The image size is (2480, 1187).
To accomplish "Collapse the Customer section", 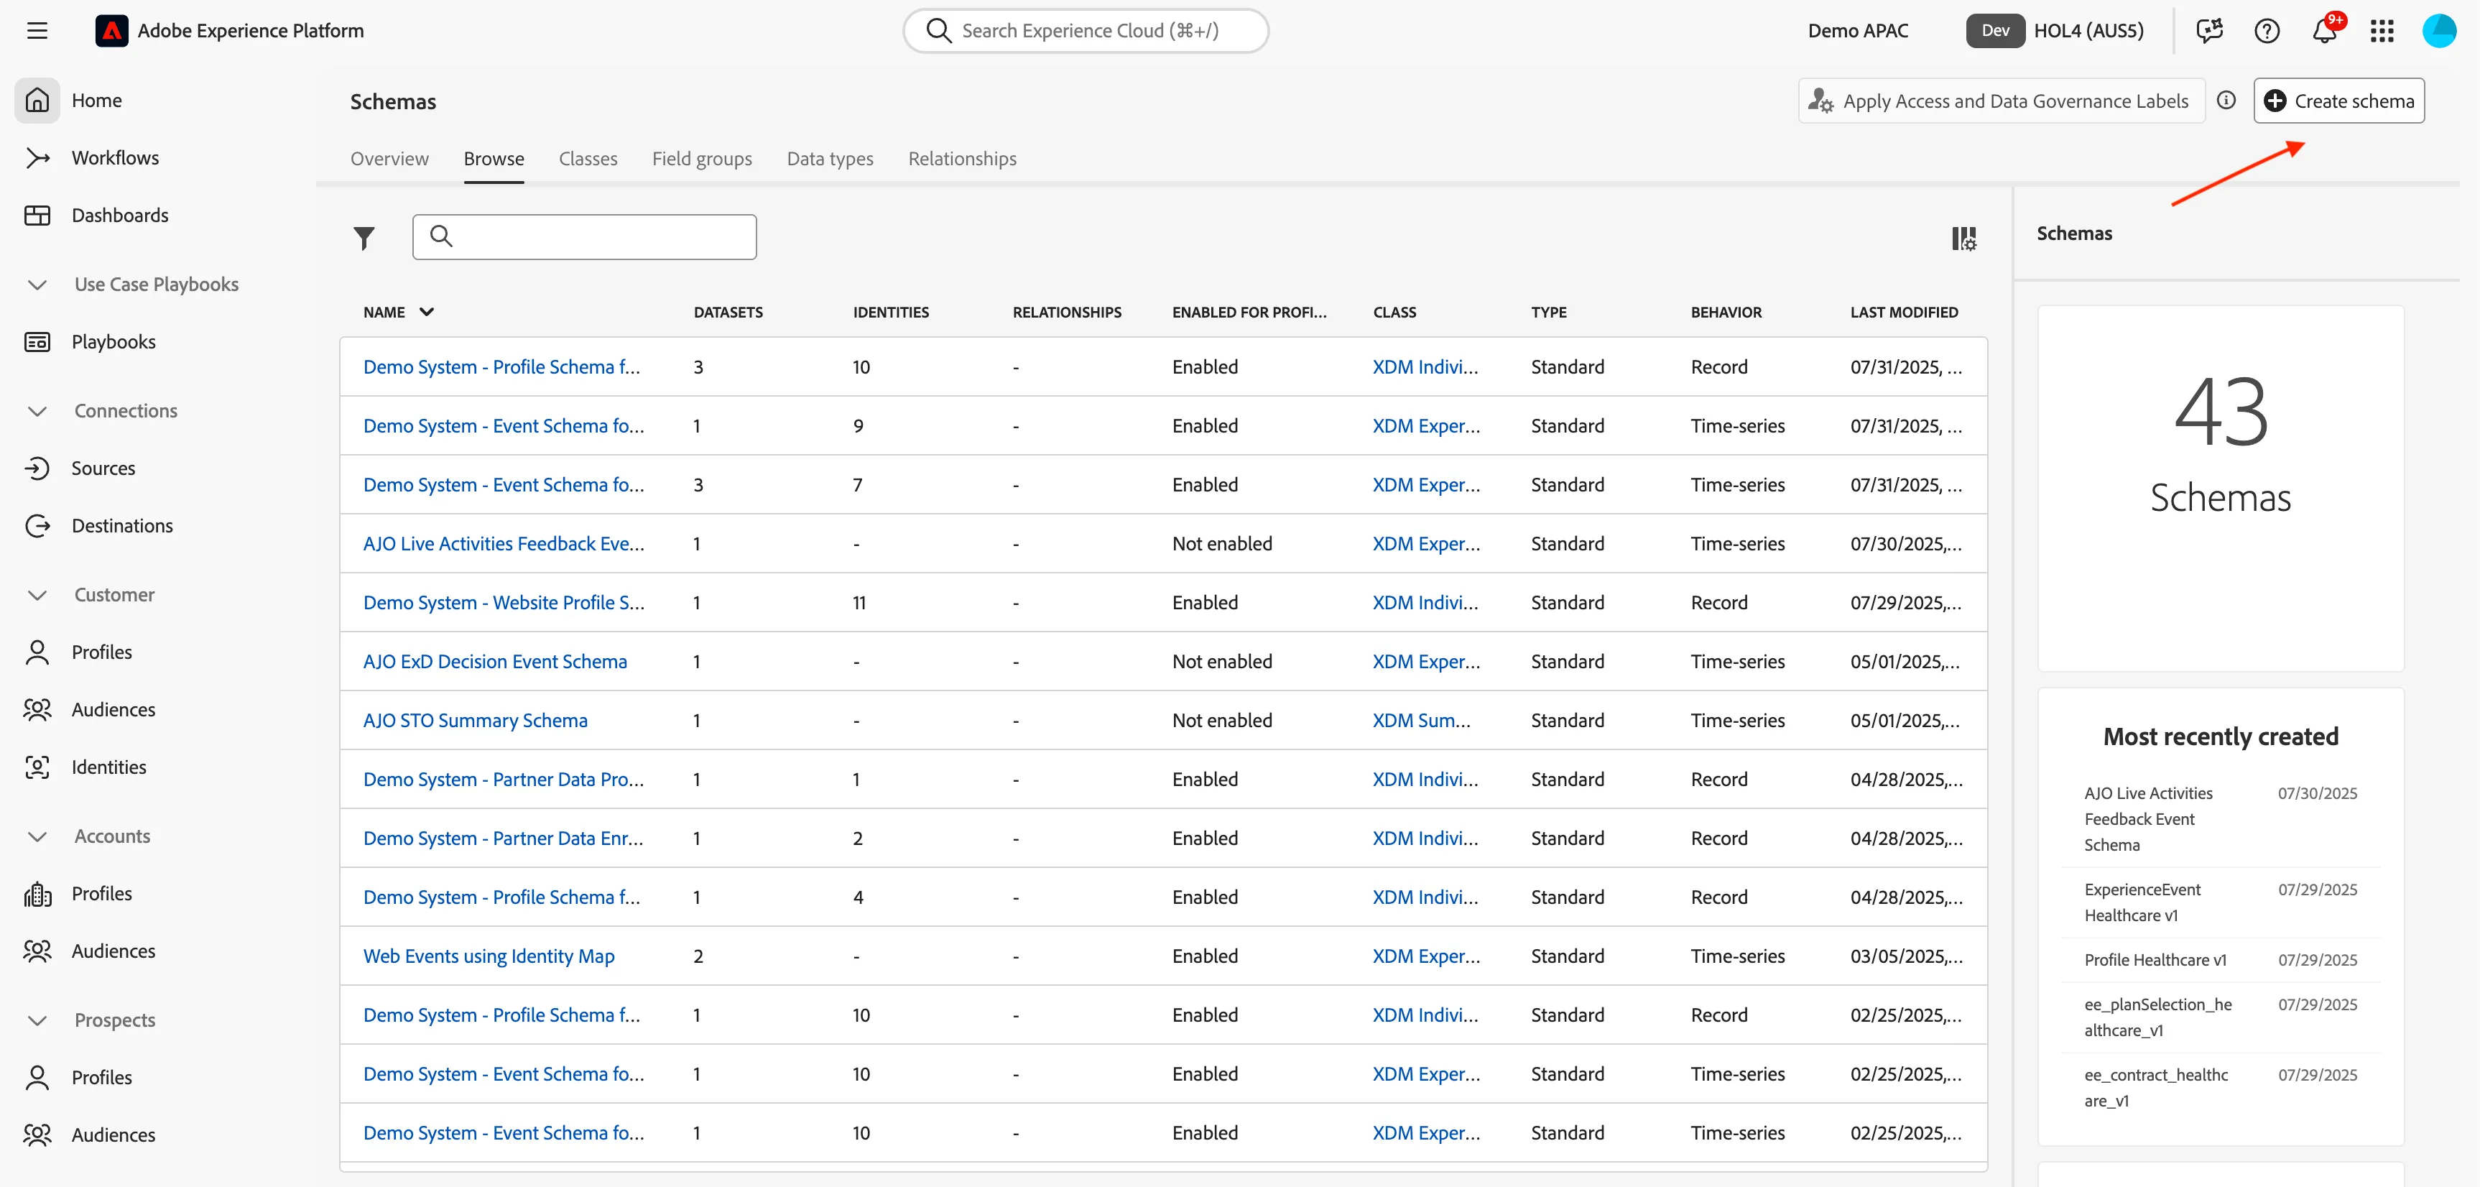I will [37, 595].
